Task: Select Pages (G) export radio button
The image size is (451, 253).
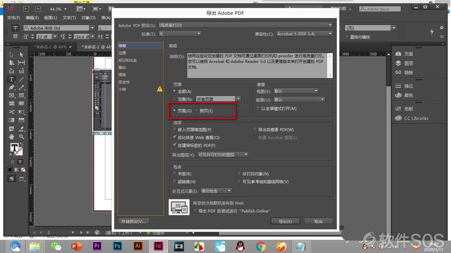Action: tap(174, 111)
